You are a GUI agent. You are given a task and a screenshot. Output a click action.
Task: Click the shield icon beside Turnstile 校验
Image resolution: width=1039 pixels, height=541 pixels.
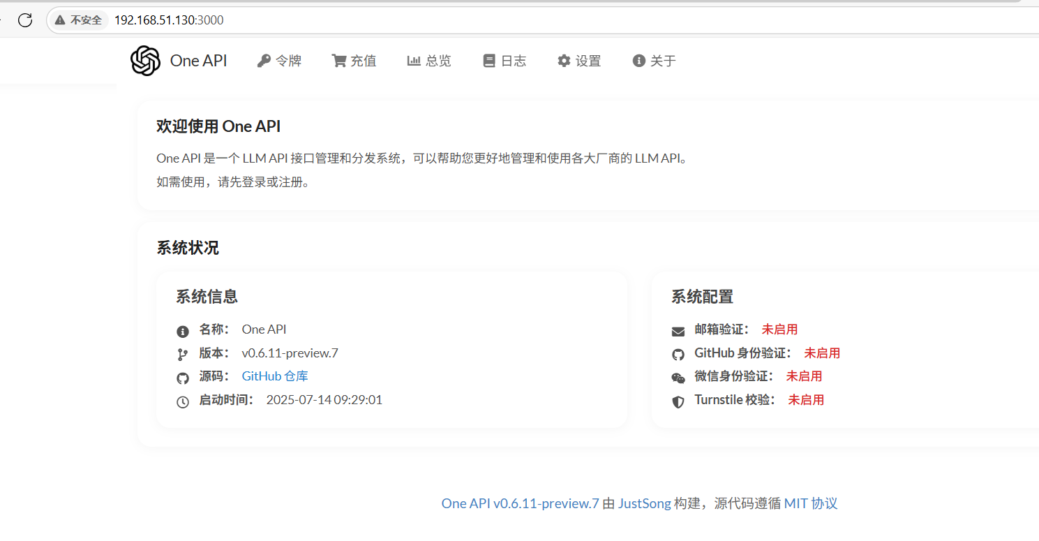678,402
